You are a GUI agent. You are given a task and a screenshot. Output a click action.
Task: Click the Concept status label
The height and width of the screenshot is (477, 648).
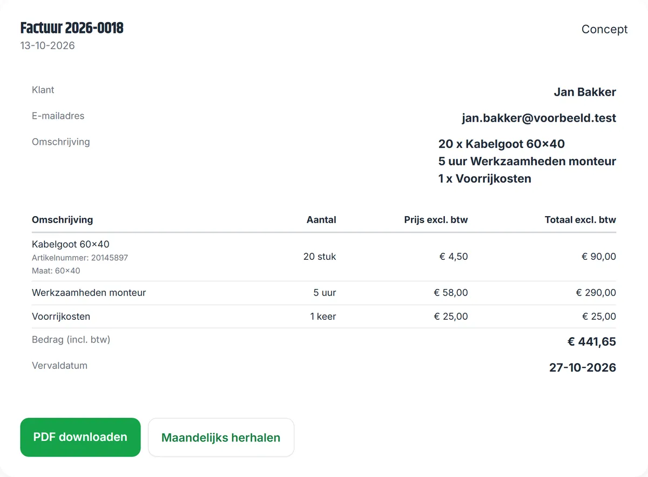coord(604,29)
